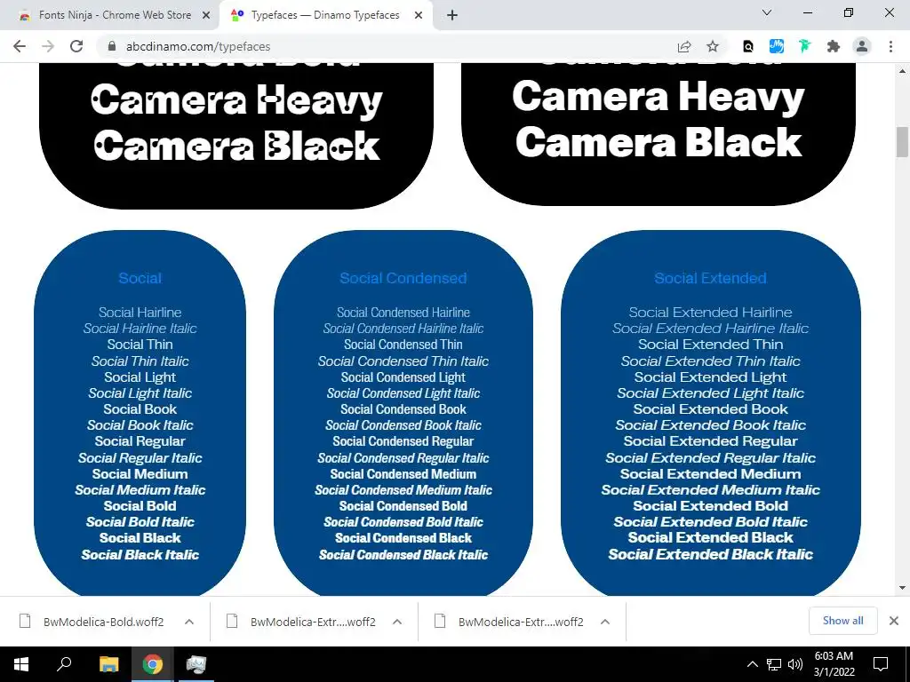Click 'Camera Black' in the right black card
Image resolution: width=910 pixels, height=682 pixels.
coord(659,142)
